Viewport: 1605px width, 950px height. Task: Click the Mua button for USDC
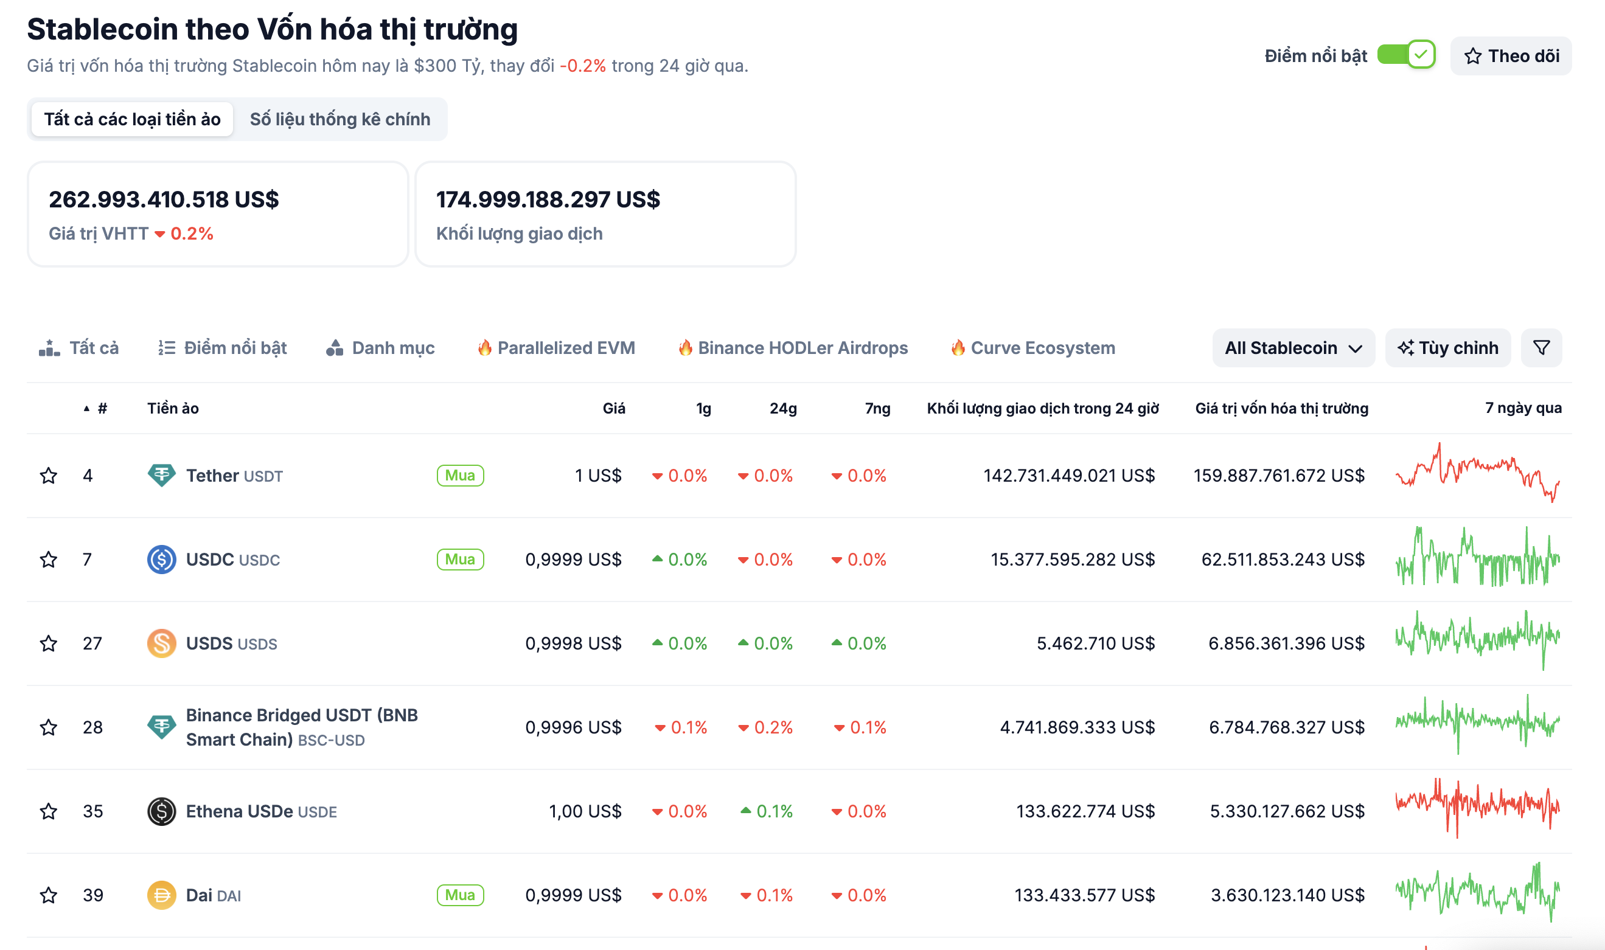[460, 559]
